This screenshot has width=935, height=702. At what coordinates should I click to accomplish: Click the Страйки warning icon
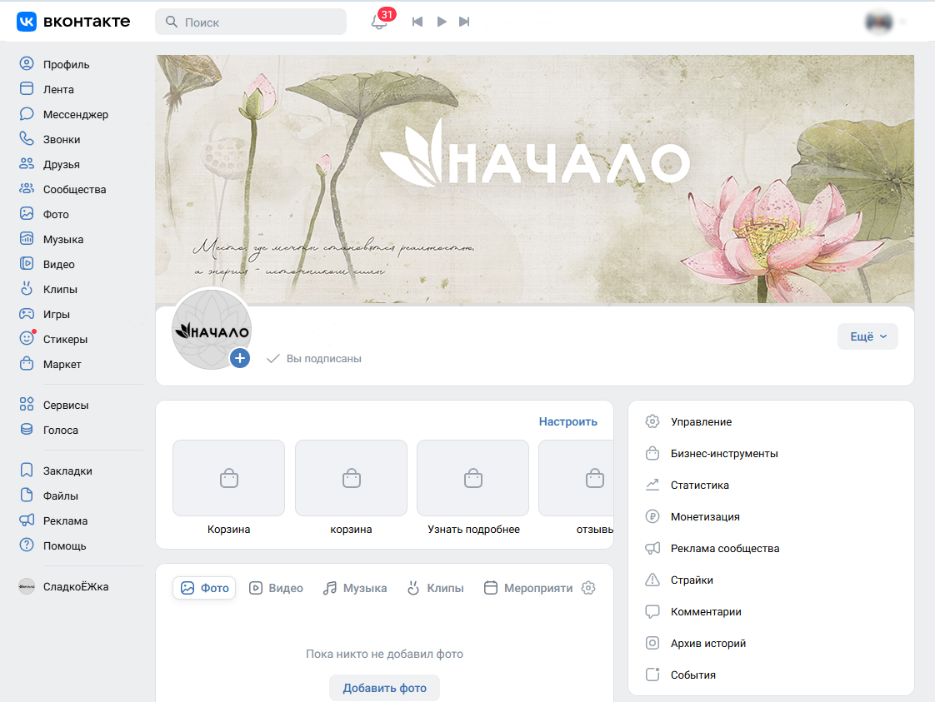click(652, 580)
